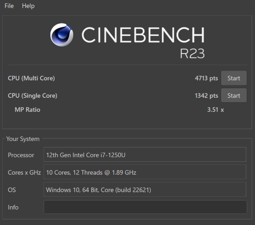Click the Cores x GHz field value
Viewport: 255px width, 225px height.
click(145, 172)
